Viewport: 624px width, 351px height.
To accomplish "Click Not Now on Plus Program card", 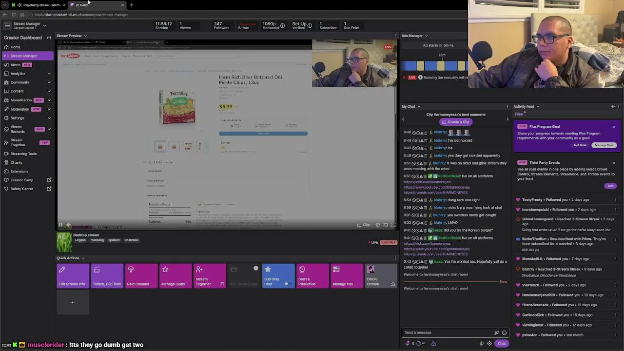I will tap(580, 145).
